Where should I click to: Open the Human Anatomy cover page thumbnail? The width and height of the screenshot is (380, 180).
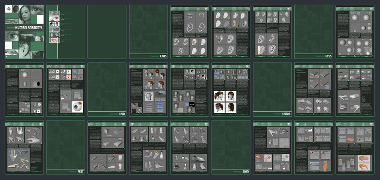[24, 32]
